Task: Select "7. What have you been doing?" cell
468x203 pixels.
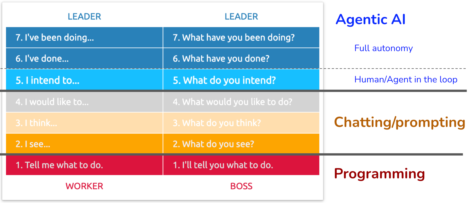Action: [x=241, y=37]
